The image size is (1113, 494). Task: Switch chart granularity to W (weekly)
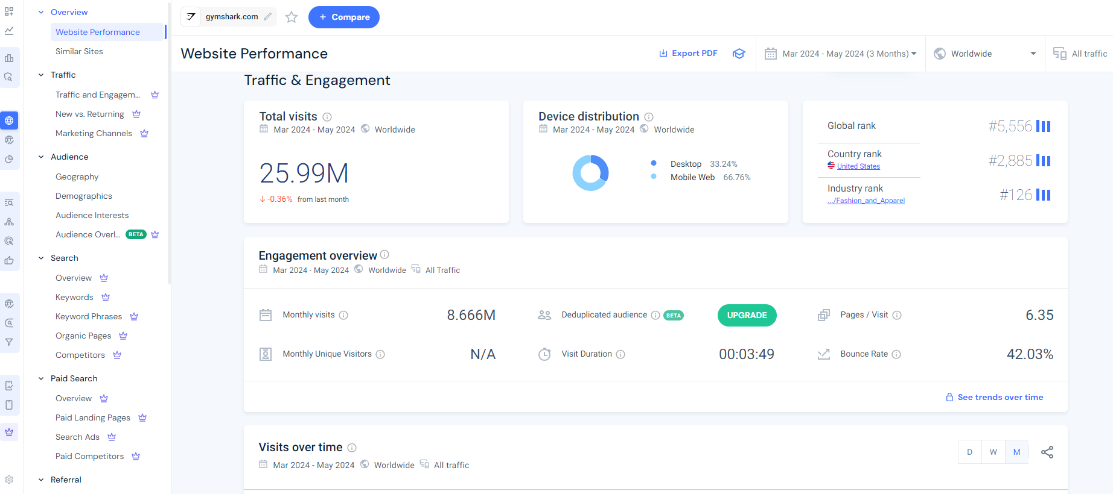click(x=993, y=452)
